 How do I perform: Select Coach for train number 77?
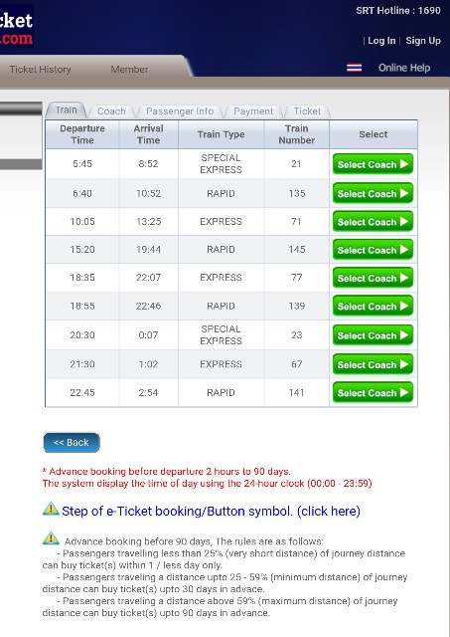373,278
